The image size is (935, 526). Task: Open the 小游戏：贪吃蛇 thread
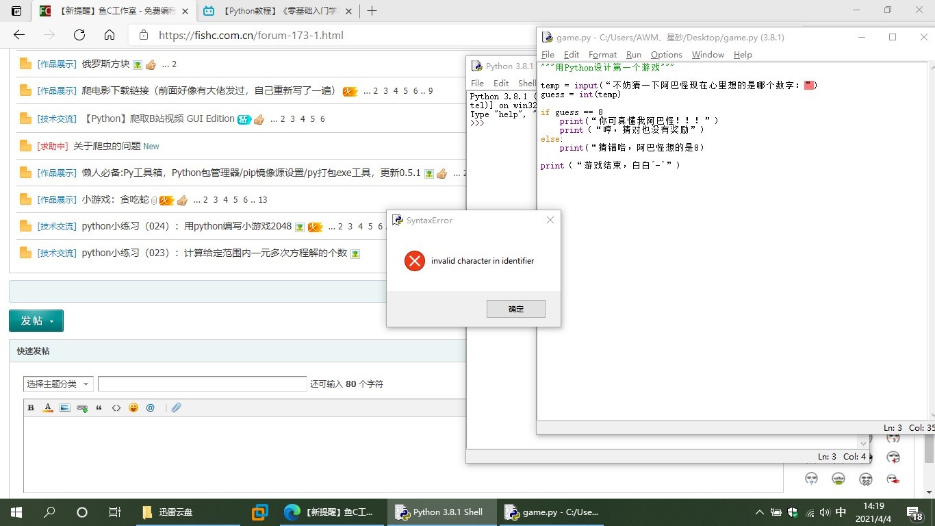click(x=114, y=200)
